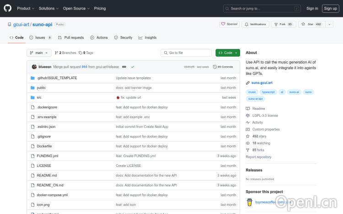This screenshot has height=214, width=343.
Task: Click the Readme book icon
Action: coord(248,108)
